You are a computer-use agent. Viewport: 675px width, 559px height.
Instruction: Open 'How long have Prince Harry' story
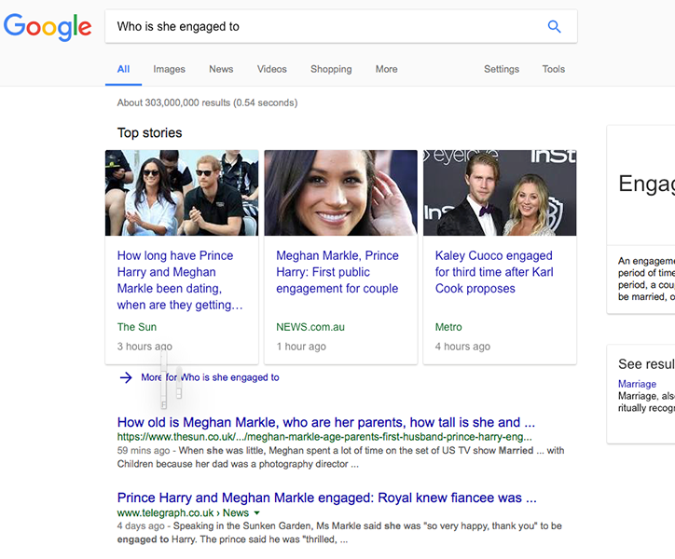coord(180,280)
